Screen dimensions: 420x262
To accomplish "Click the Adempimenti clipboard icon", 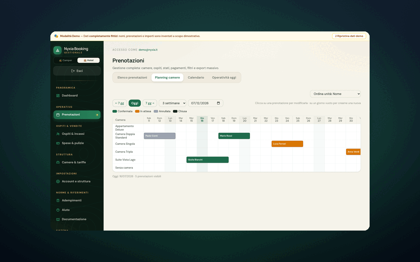I will (x=58, y=201).
